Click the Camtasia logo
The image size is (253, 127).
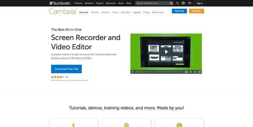(x=63, y=11)
